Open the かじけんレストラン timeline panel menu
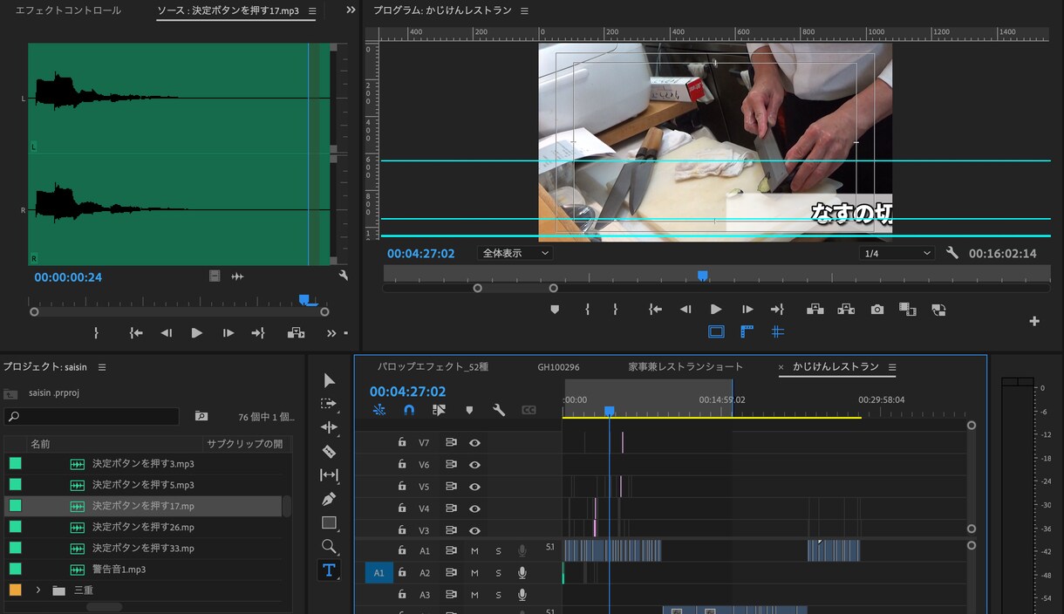 click(892, 367)
